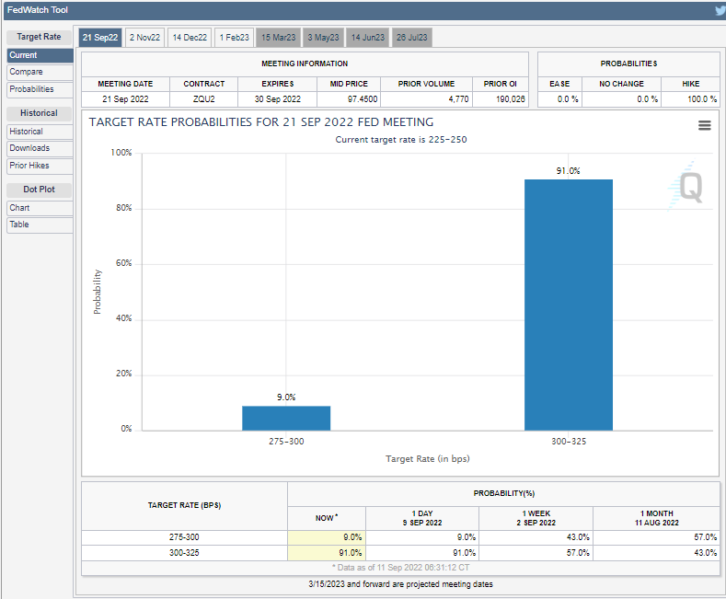Screen dimensions: 726x599
Task: Click the 300-325 x-axis label
Action: (x=568, y=442)
